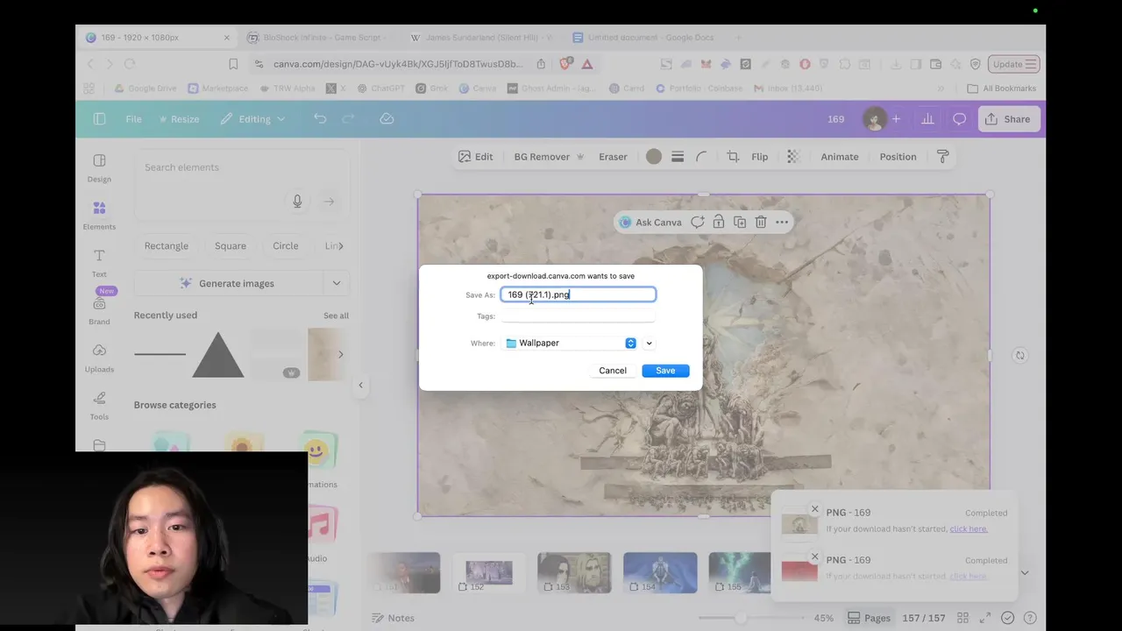Click the Redo arrow
This screenshot has width=1122, height=631.
tap(348, 119)
